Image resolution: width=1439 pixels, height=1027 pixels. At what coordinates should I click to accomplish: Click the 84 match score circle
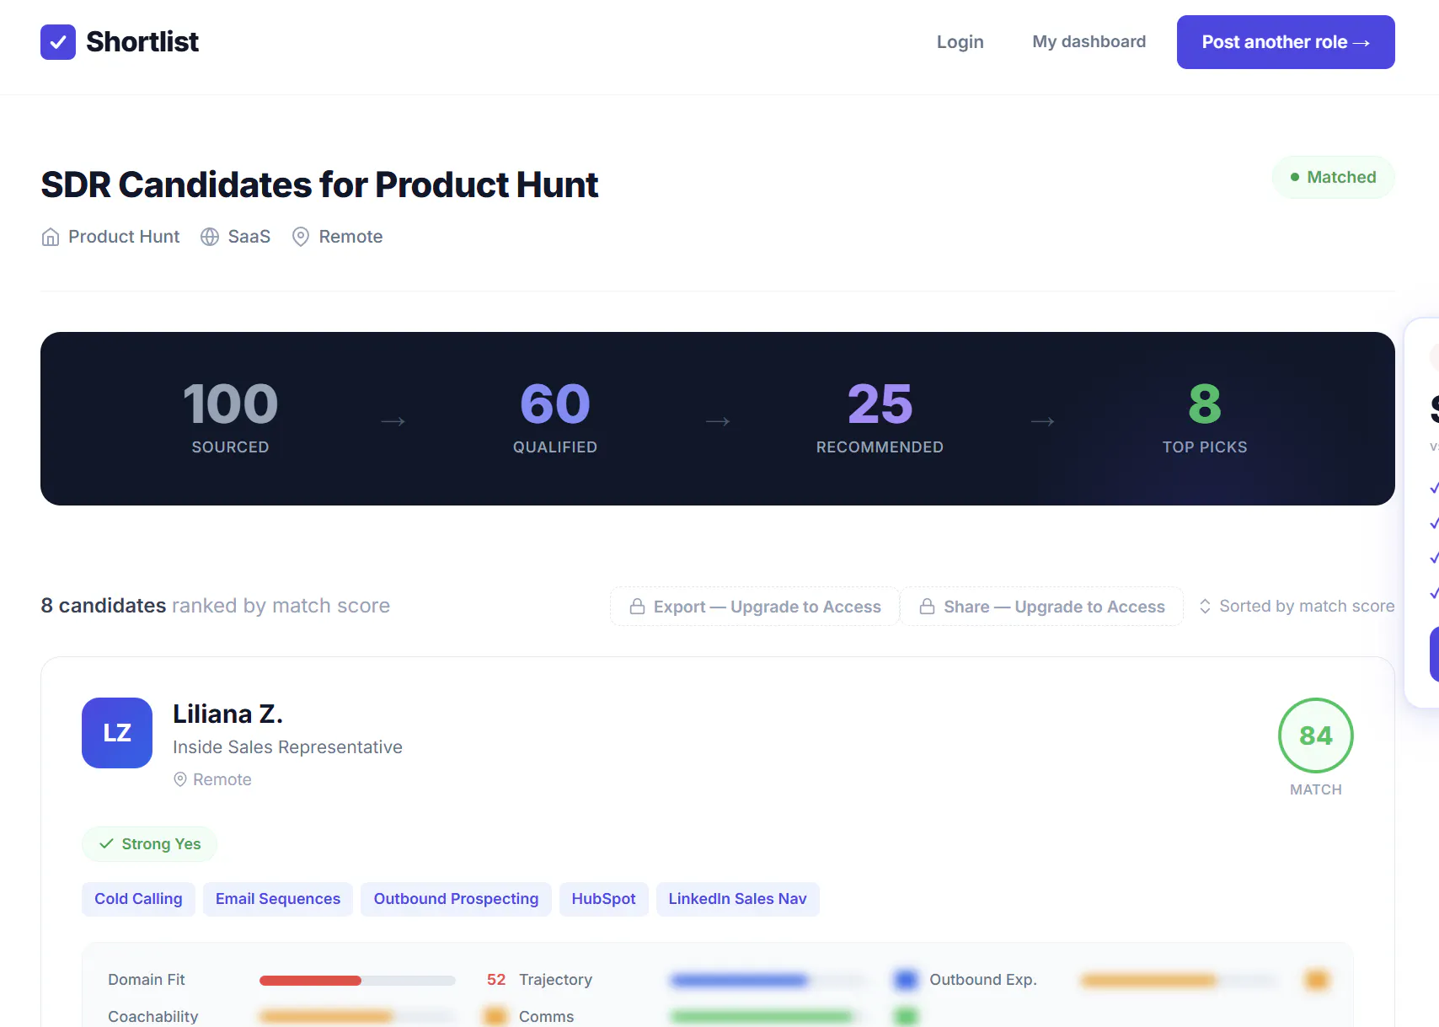point(1316,735)
